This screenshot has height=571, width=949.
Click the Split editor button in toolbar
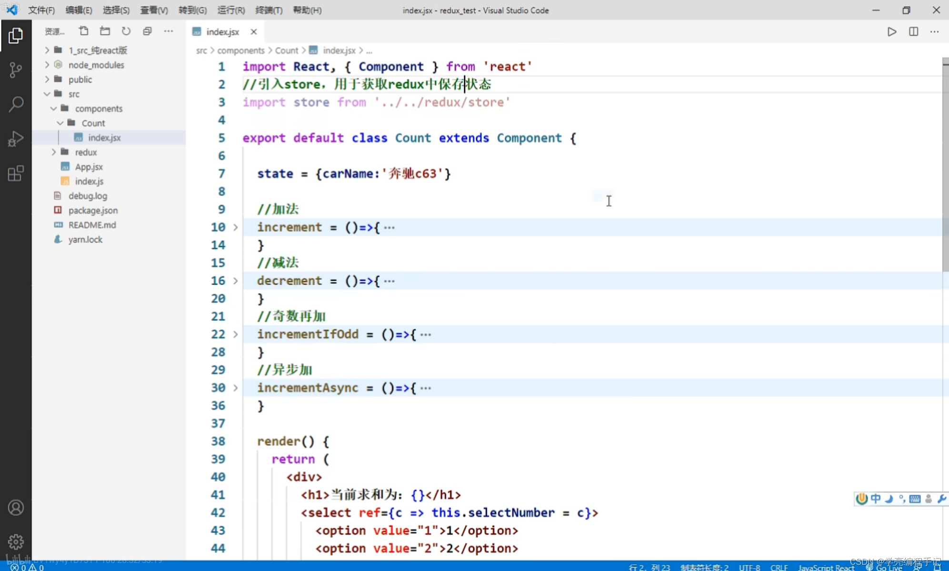coord(914,32)
